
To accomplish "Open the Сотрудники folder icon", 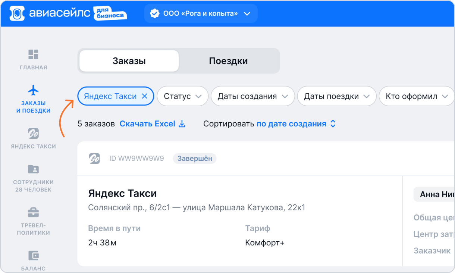I will coord(34,169).
